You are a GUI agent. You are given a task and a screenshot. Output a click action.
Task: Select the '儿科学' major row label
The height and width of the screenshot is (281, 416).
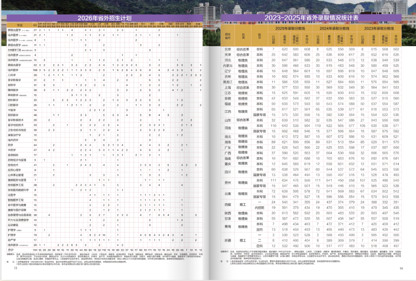(x=12, y=75)
